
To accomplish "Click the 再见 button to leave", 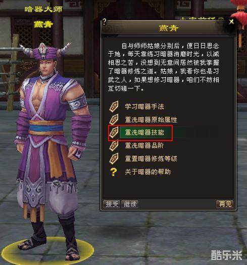I will 225,204.
